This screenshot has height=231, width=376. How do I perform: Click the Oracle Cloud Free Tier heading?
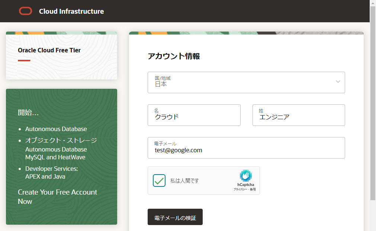[x=49, y=50]
